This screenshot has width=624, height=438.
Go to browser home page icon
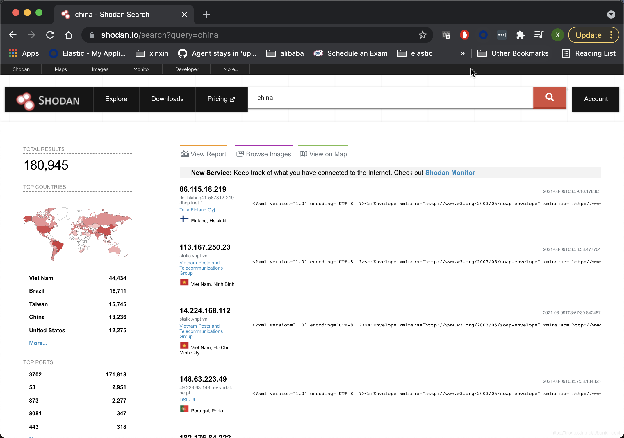tap(69, 35)
